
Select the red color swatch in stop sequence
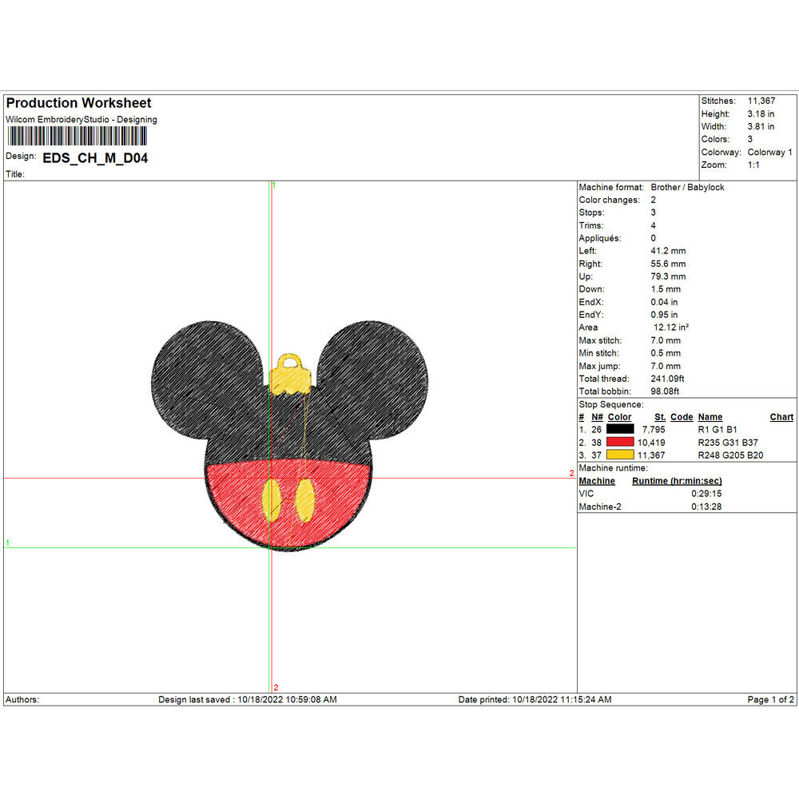click(x=620, y=442)
